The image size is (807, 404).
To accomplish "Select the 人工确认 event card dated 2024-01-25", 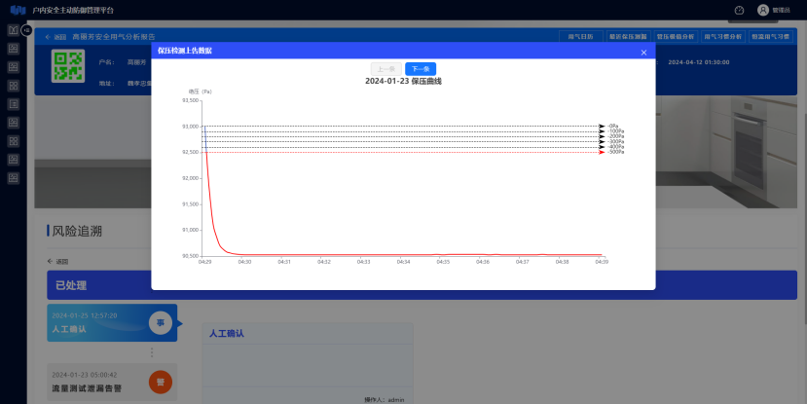I will (x=112, y=322).
